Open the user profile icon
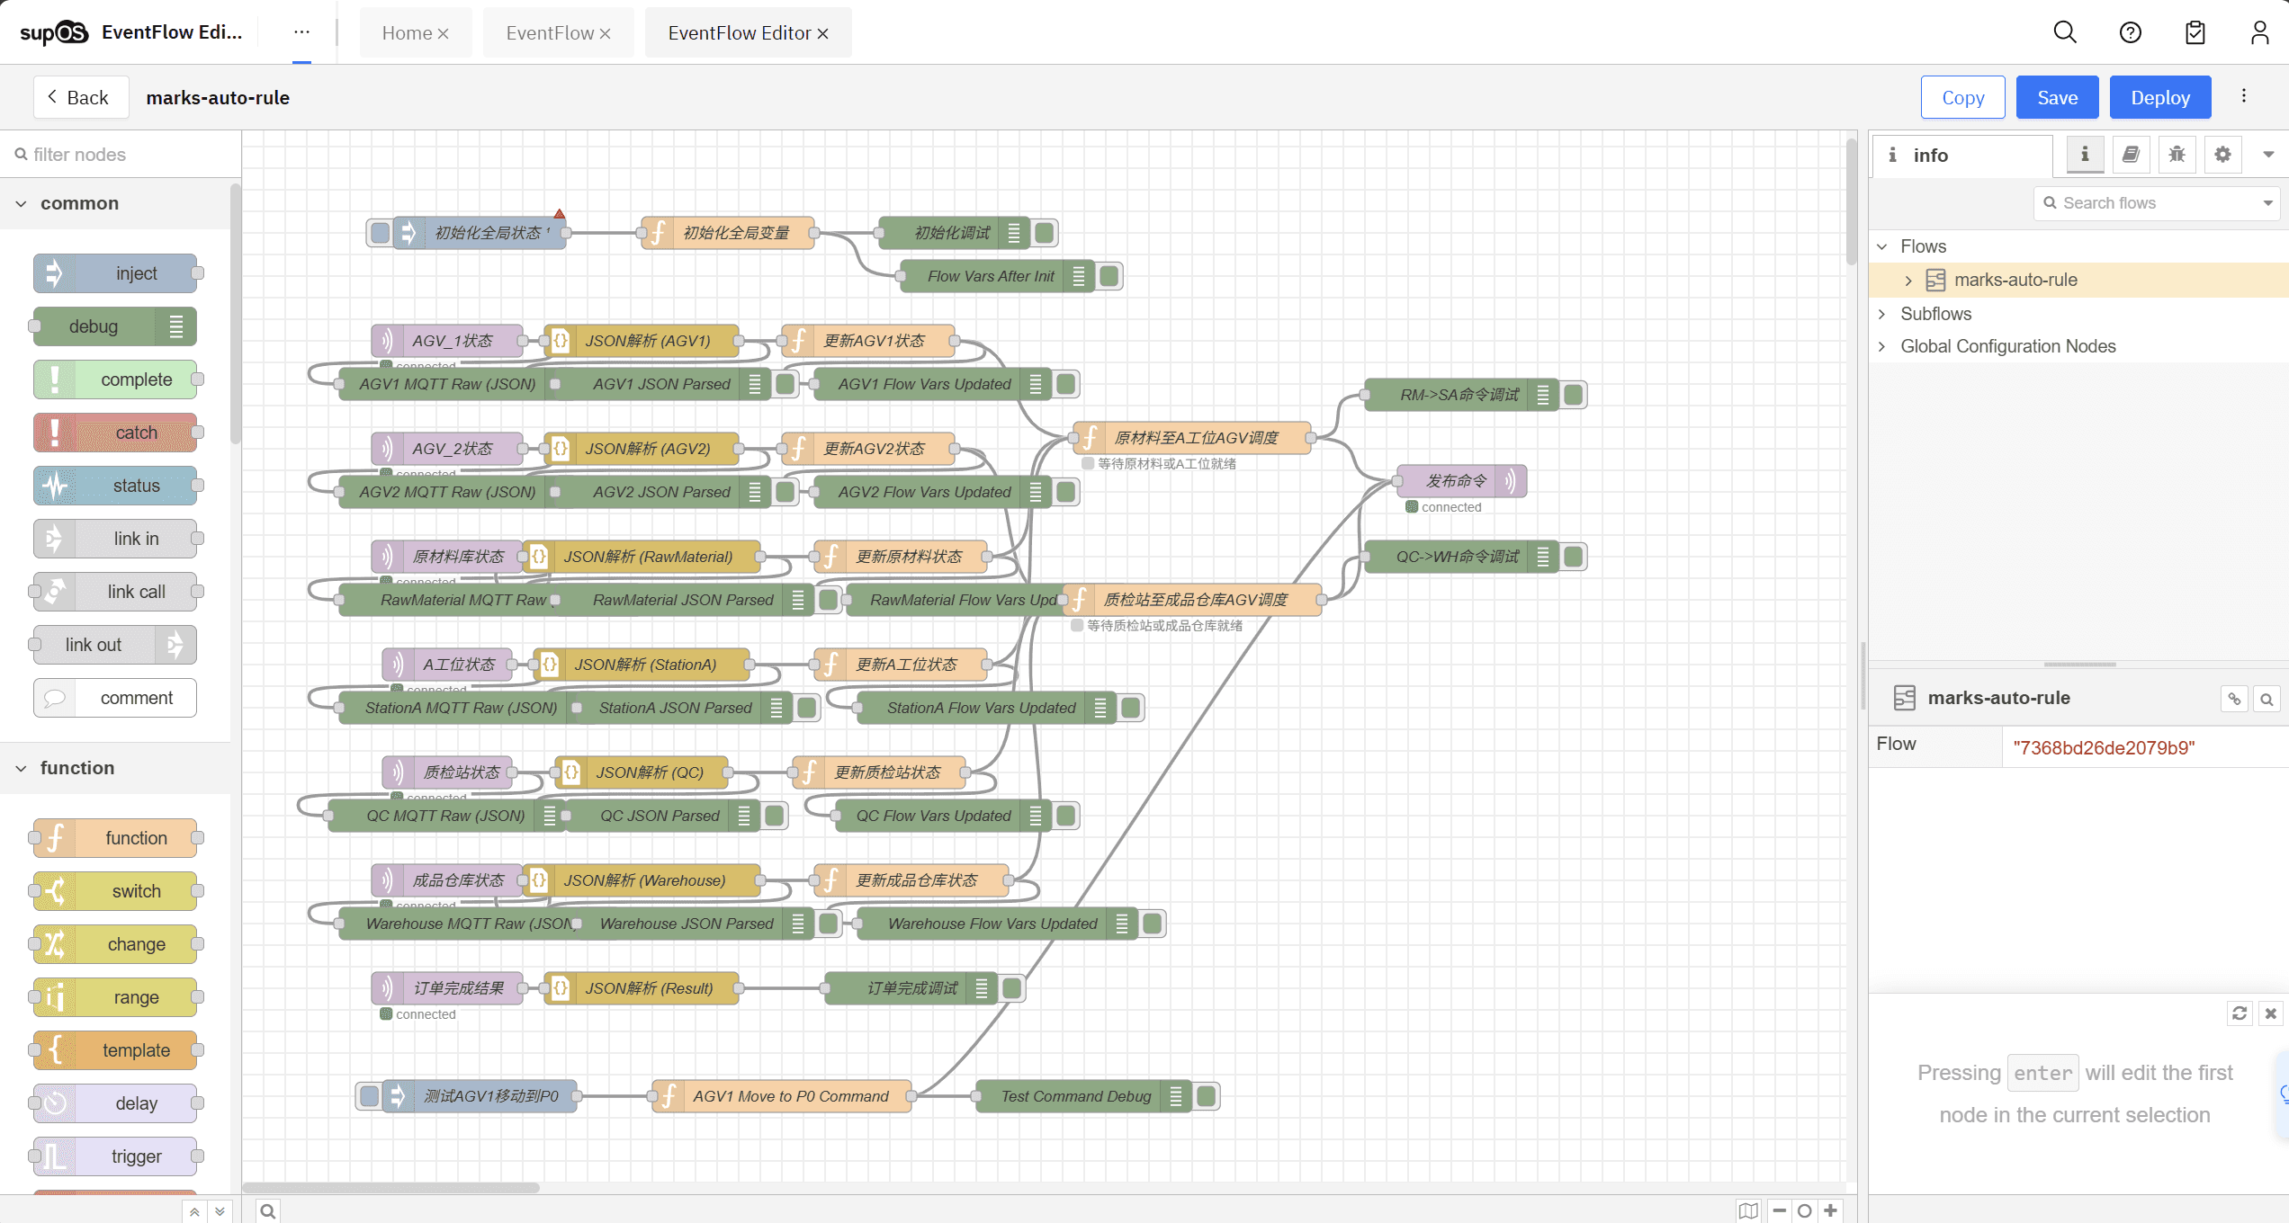The width and height of the screenshot is (2289, 1223). [x=2259, y=32]
